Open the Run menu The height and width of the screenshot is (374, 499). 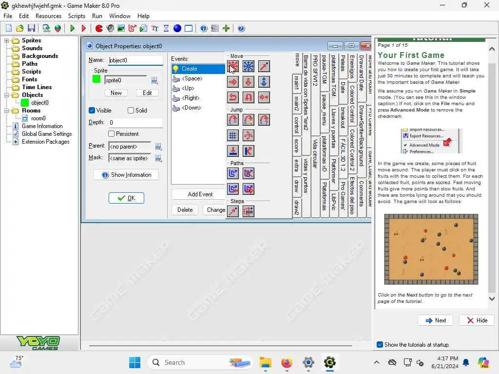coord(97,16)
